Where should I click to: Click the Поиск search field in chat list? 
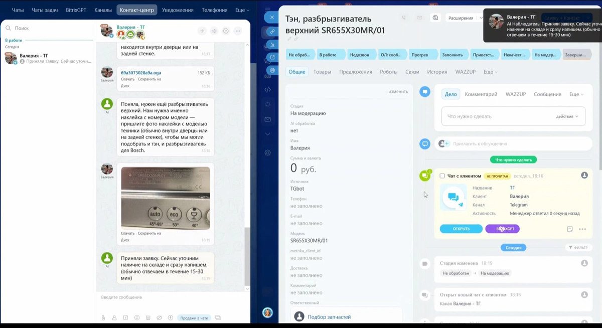[x=48, y=29]
